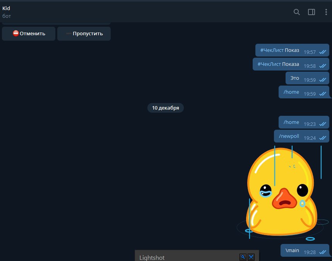Click the бот status label under Kid
The height and width of the screenshot is (261, 332).
pos(7,16)
